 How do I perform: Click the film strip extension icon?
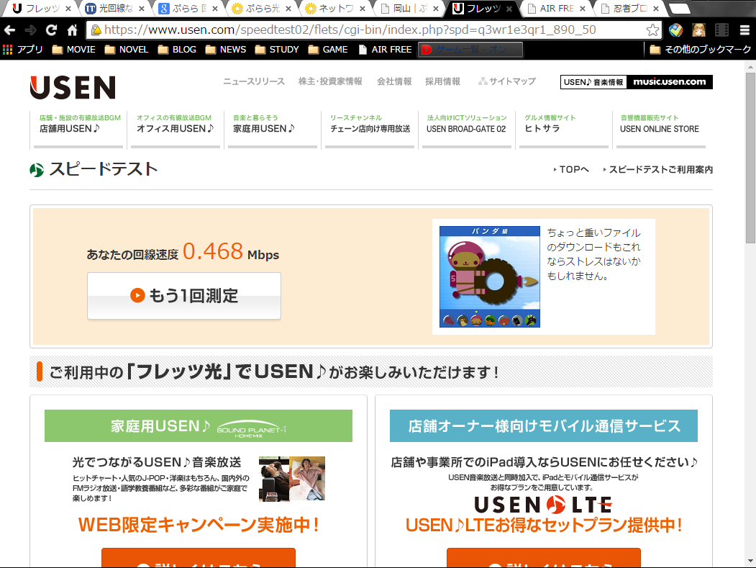tap(721, 30)
